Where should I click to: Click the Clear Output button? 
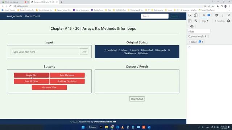click(137, 99)
